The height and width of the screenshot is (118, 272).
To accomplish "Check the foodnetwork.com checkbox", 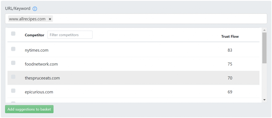I will click(13, 63).
